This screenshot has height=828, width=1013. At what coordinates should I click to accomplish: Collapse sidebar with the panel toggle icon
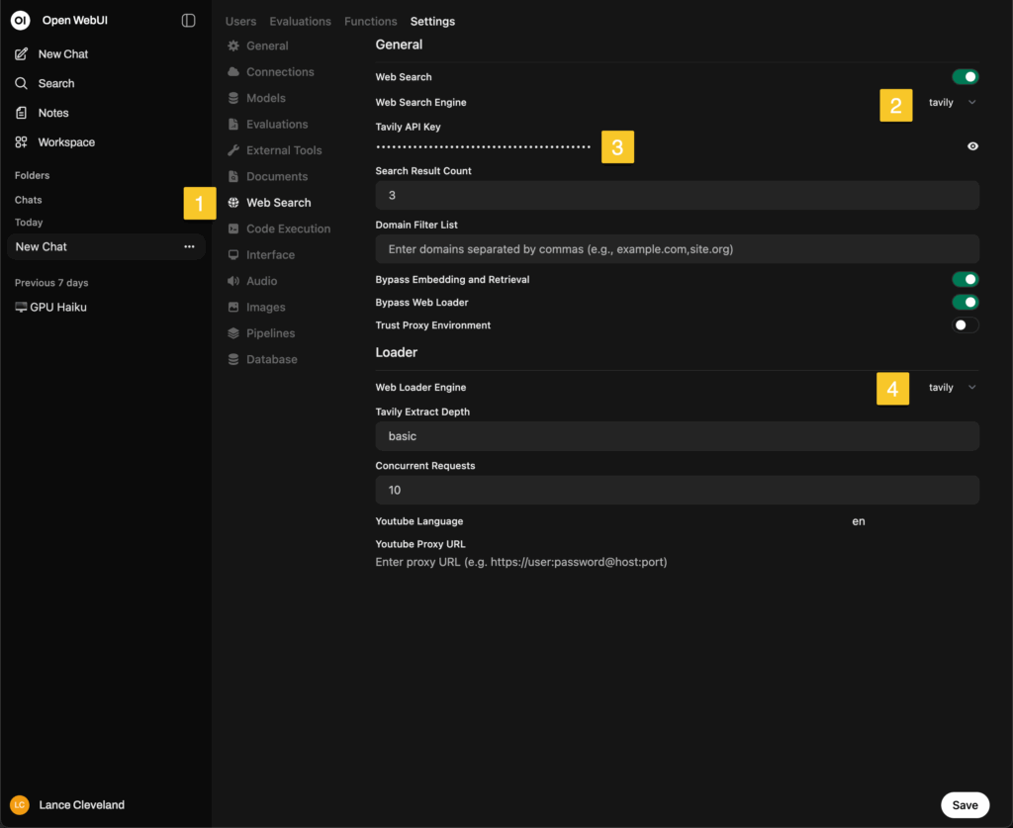[189, 21]
